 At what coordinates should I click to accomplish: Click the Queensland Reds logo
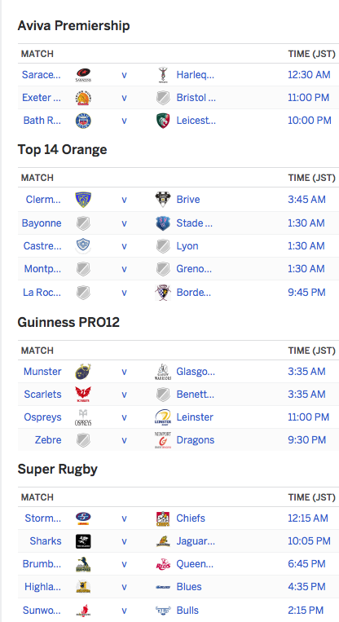(x=163, y=564)
